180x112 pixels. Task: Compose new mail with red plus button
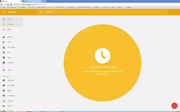pyautogui.click(x=174, y=106)
